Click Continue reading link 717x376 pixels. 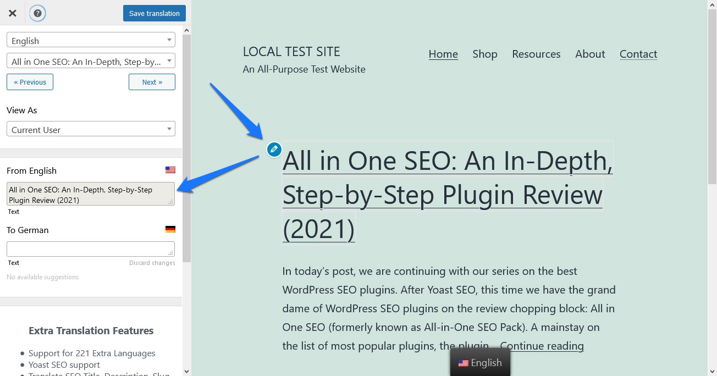tap(542, 346)
